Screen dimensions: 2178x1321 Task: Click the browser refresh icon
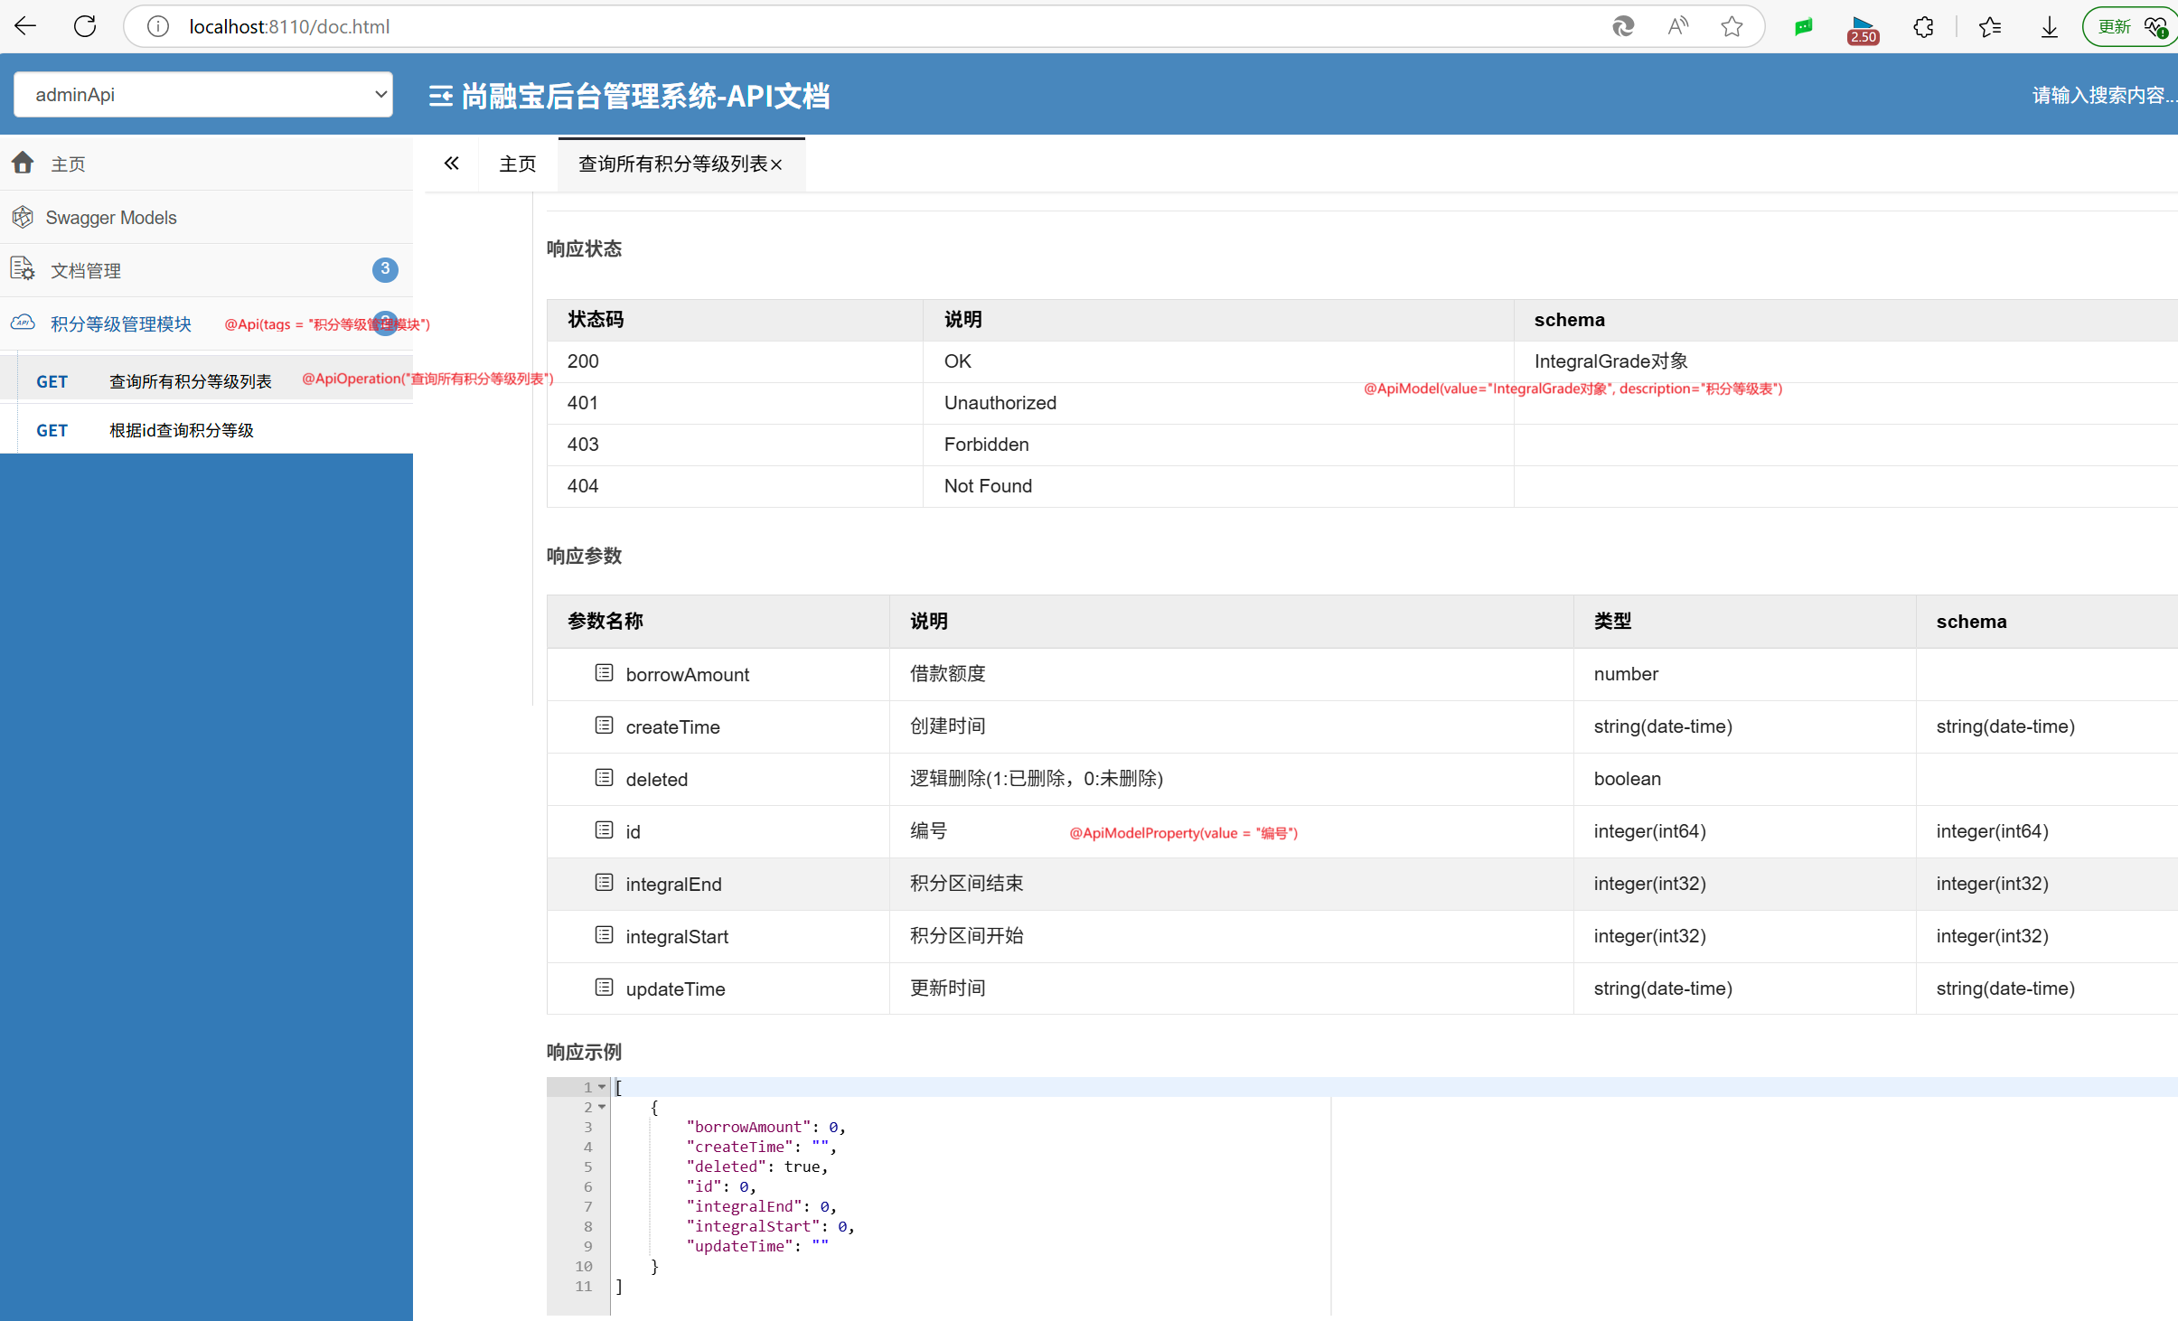(x=85, y=26)
